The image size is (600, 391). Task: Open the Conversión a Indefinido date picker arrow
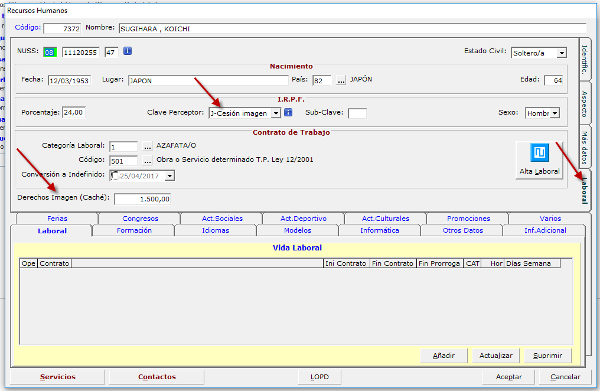169,175
